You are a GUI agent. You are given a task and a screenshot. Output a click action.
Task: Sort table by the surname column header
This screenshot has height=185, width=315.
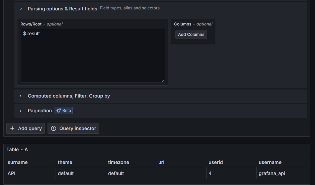[18, 162]
